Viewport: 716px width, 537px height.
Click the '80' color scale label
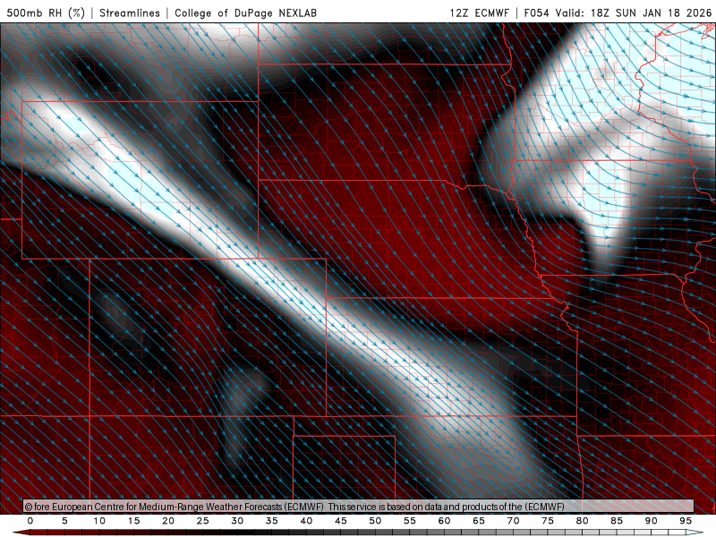(582, 521)
